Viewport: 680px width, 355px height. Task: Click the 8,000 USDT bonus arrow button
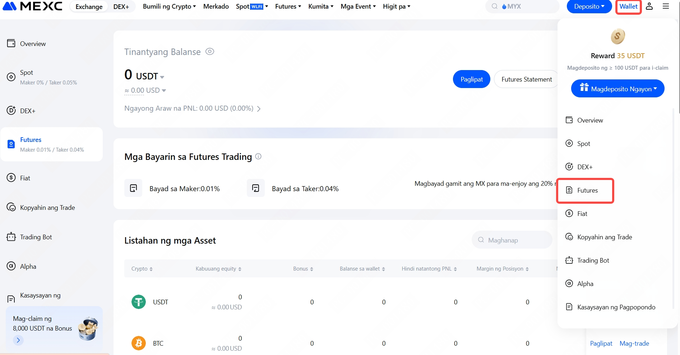pos(18,340)
